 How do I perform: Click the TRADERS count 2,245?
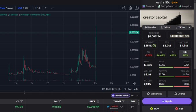click(147, 84)
